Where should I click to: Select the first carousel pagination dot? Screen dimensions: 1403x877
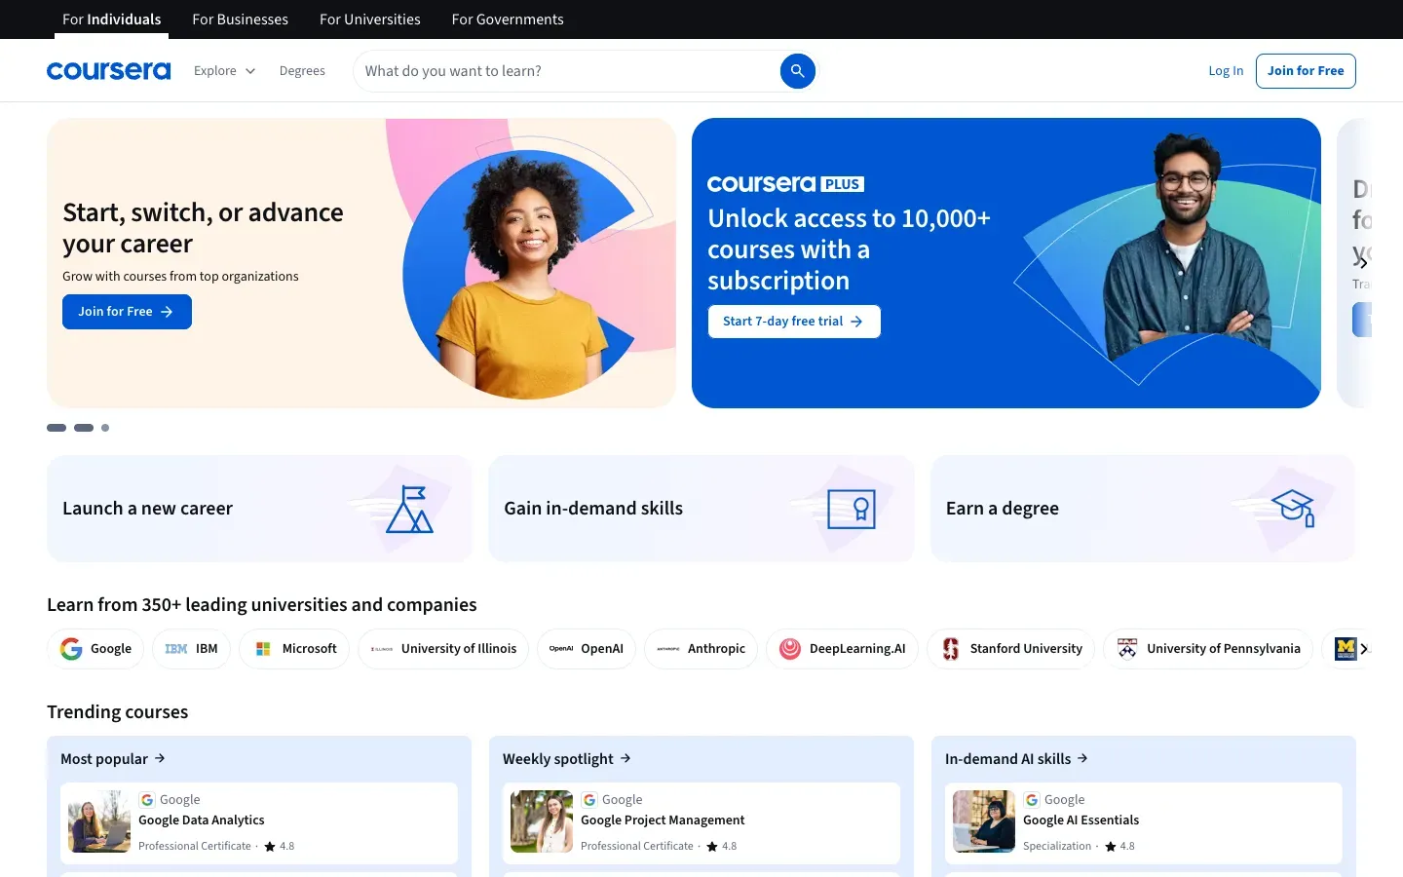pos(57,428)
